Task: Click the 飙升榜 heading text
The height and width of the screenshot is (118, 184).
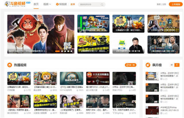Action: click(x=157, y=65)
